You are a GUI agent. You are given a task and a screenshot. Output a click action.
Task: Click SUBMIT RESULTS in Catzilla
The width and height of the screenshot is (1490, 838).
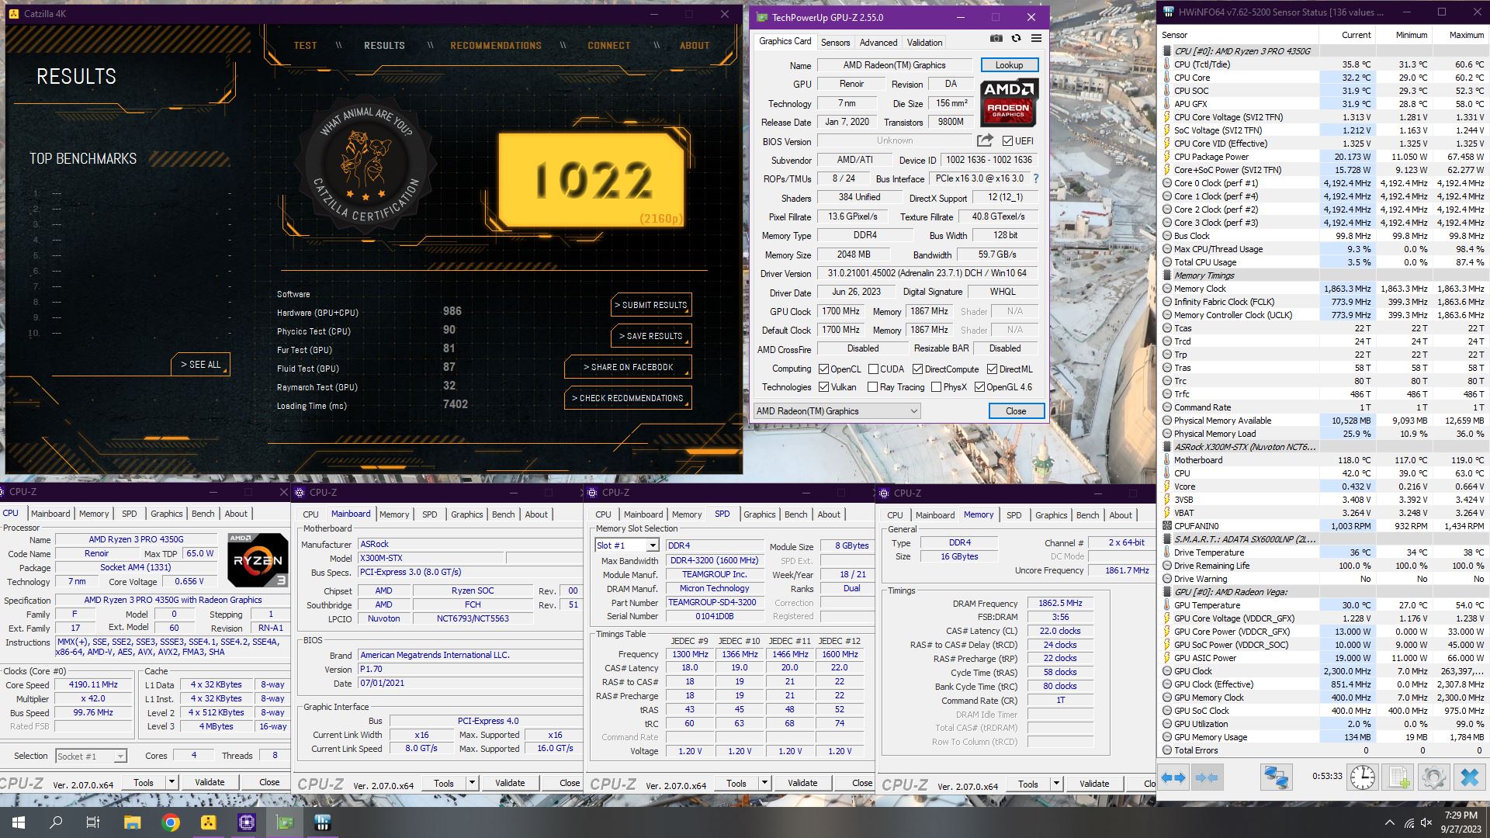click(651, 305)
